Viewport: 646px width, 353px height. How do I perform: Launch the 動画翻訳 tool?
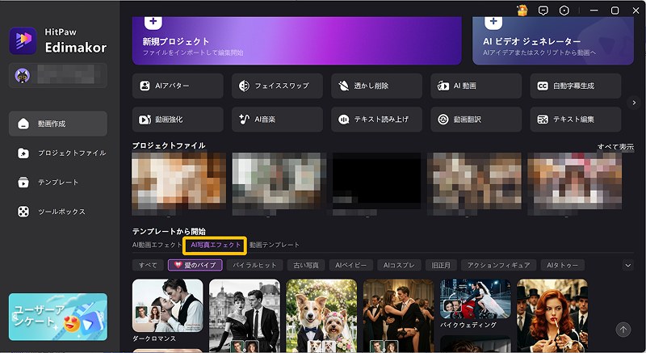(476, 120)
